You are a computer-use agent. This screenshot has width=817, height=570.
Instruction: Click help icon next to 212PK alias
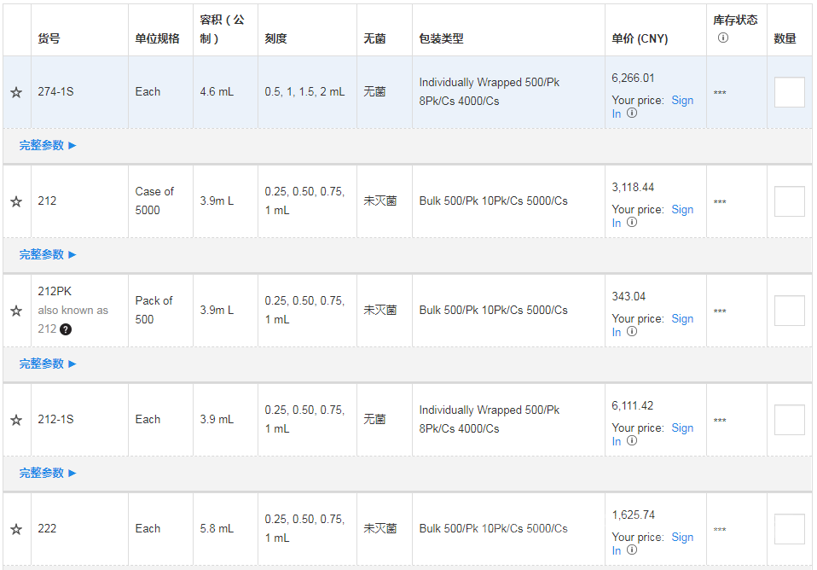(x=66, y=329)
